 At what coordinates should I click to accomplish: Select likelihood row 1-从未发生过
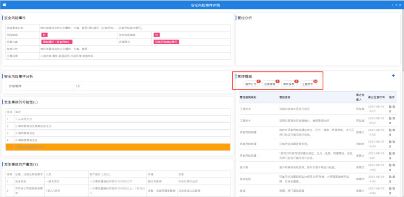click(x=118, y=119)
